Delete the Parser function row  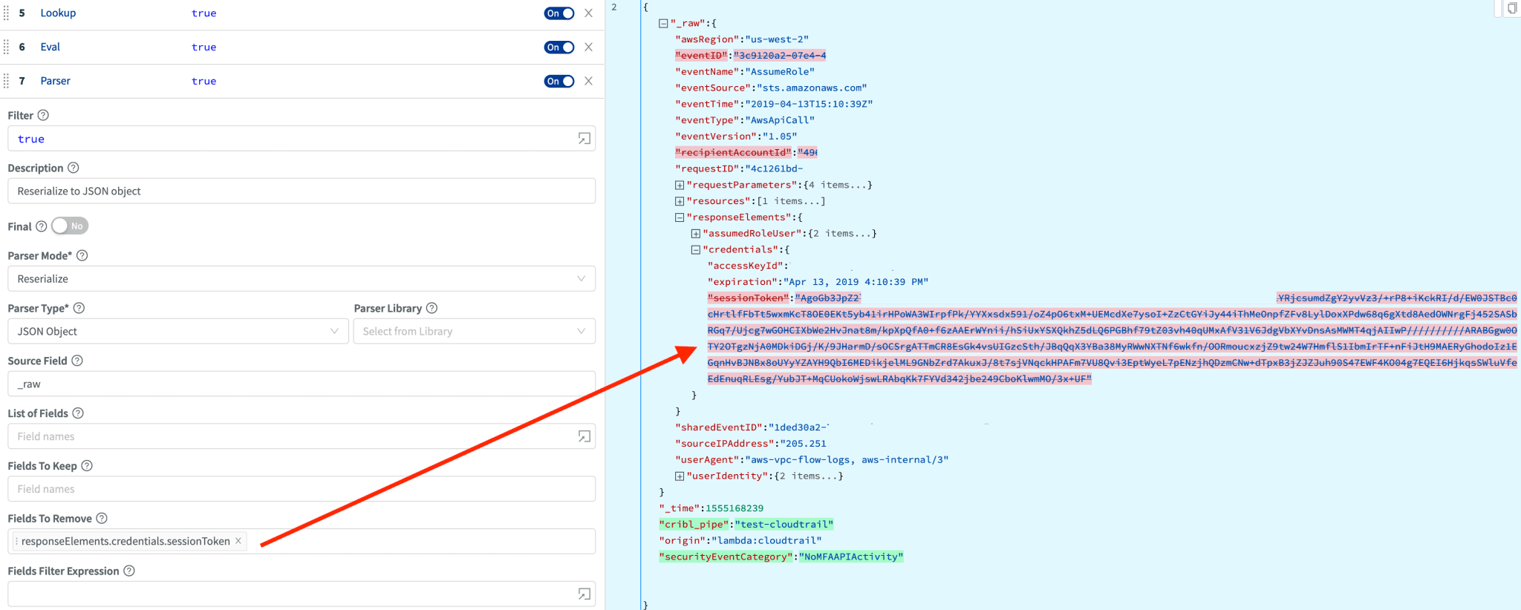(x=588, y=81)
